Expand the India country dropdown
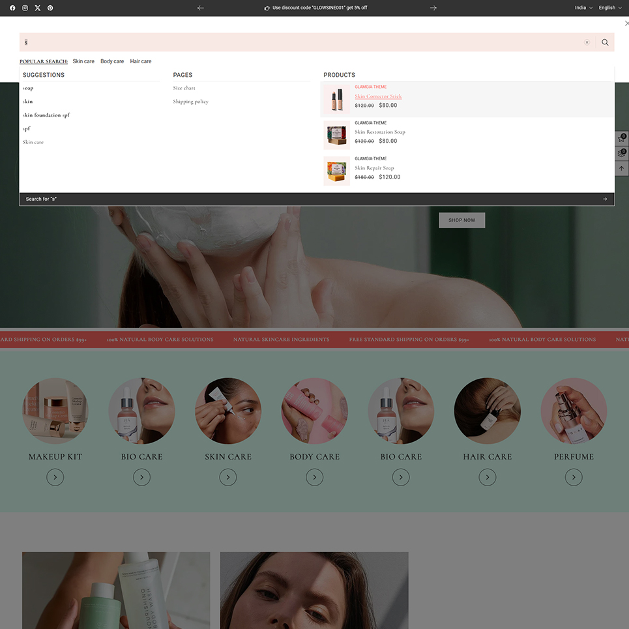The height and width of the screenshot is (629, 629). coord(583,8)
